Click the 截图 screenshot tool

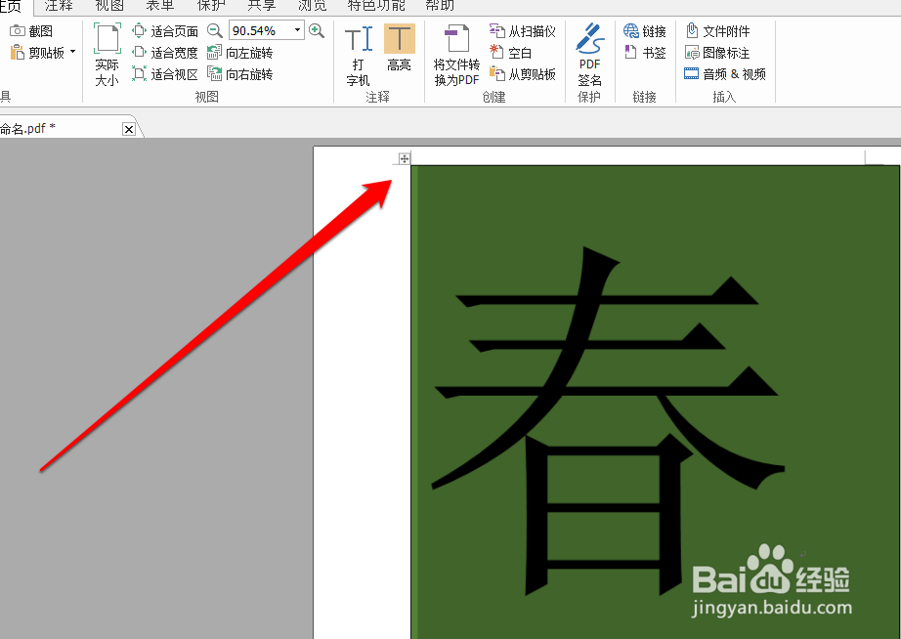(31, 30)
